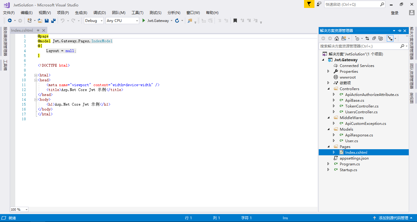
Task: Auto-hide Solution Explorer using its pin icon
Action: click(400, 30)
